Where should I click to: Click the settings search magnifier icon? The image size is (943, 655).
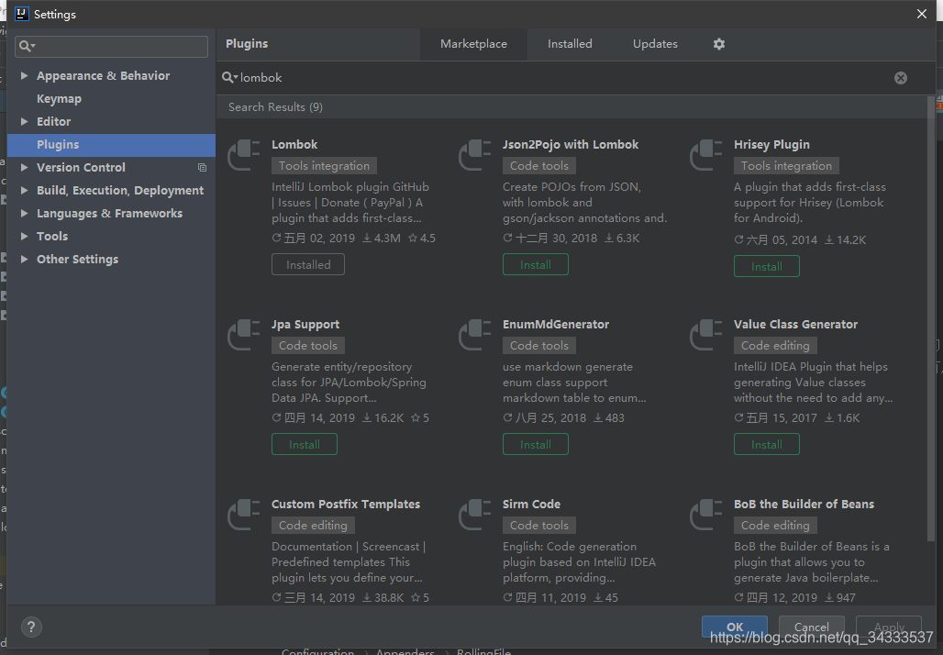[28, 46]
